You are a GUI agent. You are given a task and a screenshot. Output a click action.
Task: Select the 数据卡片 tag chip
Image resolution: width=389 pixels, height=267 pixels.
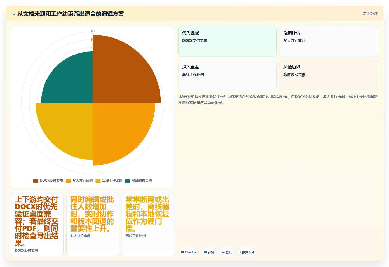point(247,252)
